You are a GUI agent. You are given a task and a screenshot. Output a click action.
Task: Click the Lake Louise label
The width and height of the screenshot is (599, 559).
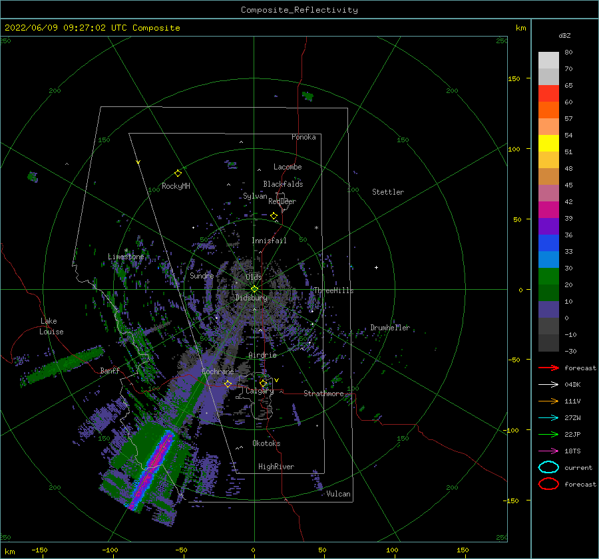coord(51,326)
